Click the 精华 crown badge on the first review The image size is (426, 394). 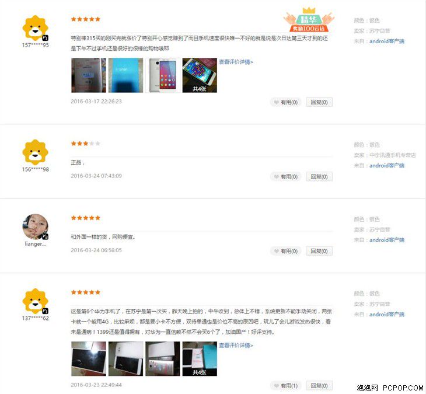[x=309, y=20]
